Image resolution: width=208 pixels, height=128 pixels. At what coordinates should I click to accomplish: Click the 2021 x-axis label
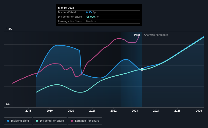pos(92,111)
